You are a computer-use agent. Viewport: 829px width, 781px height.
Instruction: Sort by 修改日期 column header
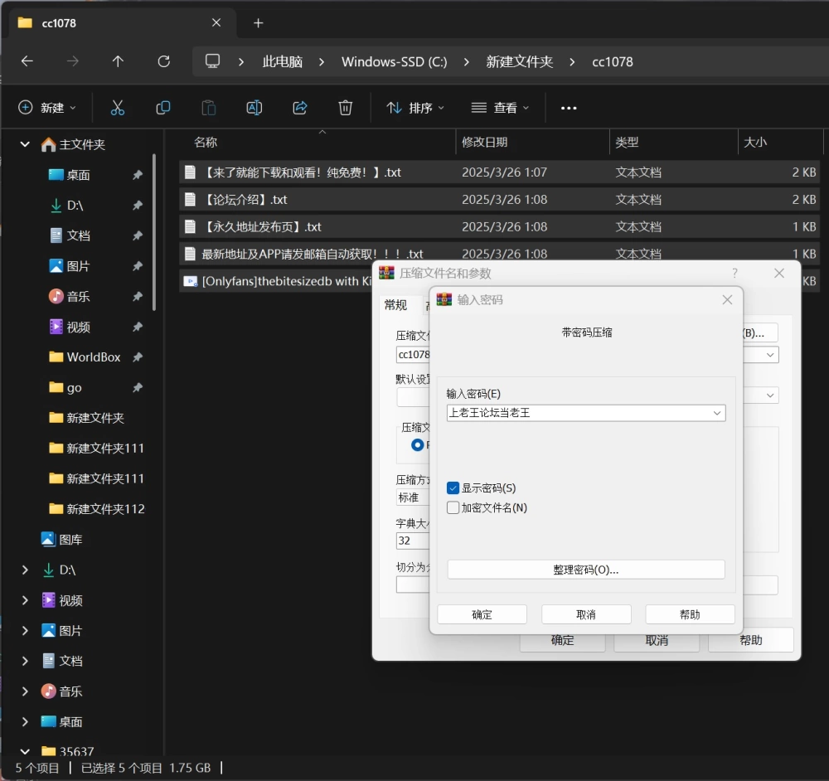click(x=484, y=142)
